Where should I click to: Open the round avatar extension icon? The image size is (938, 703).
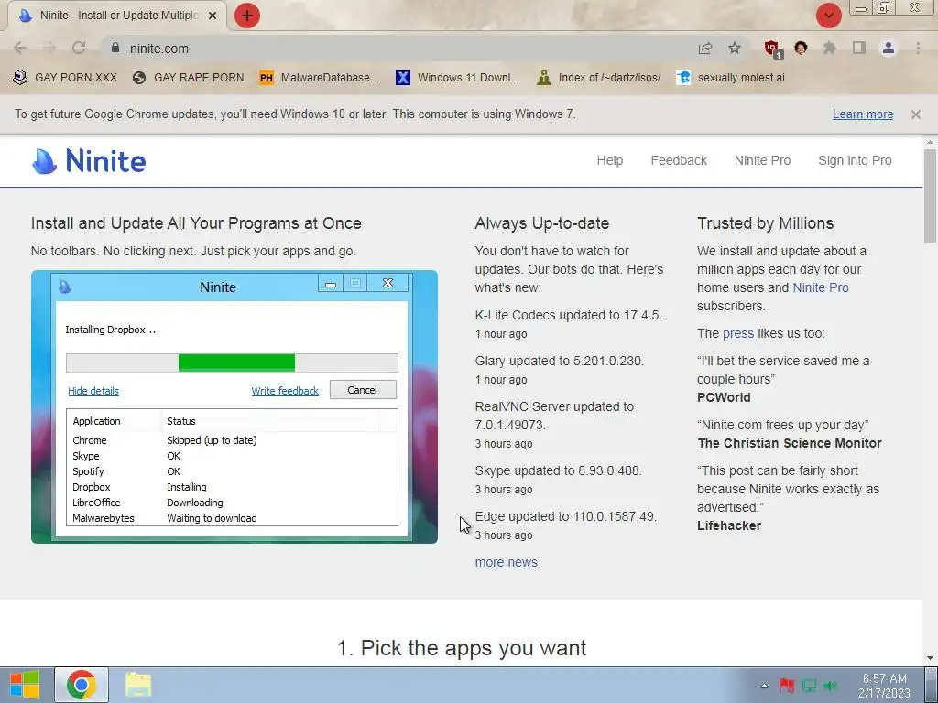801,49
